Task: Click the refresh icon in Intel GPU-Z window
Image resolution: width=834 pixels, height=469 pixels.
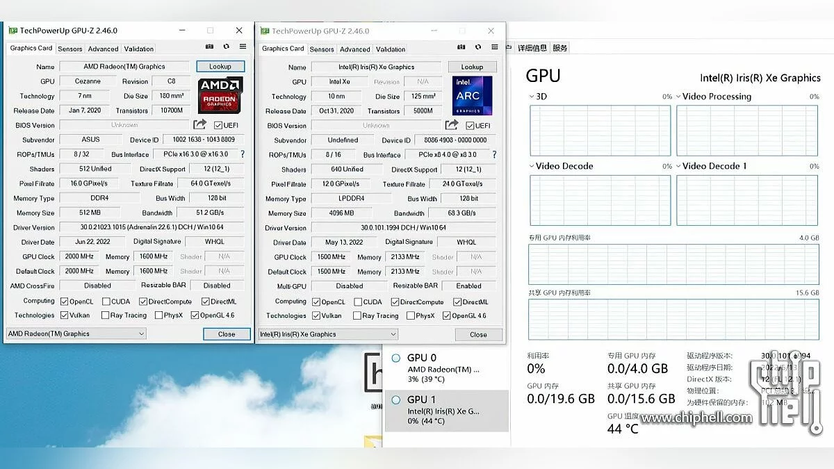Action: pos(477,47)
